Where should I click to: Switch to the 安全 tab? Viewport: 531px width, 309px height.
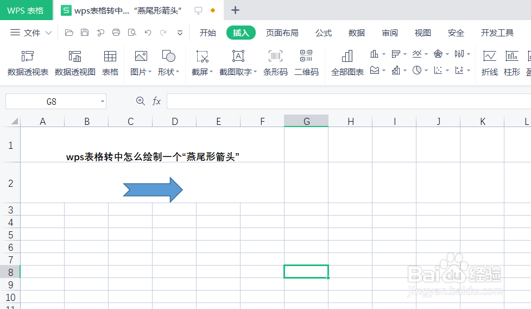point(456,33)
